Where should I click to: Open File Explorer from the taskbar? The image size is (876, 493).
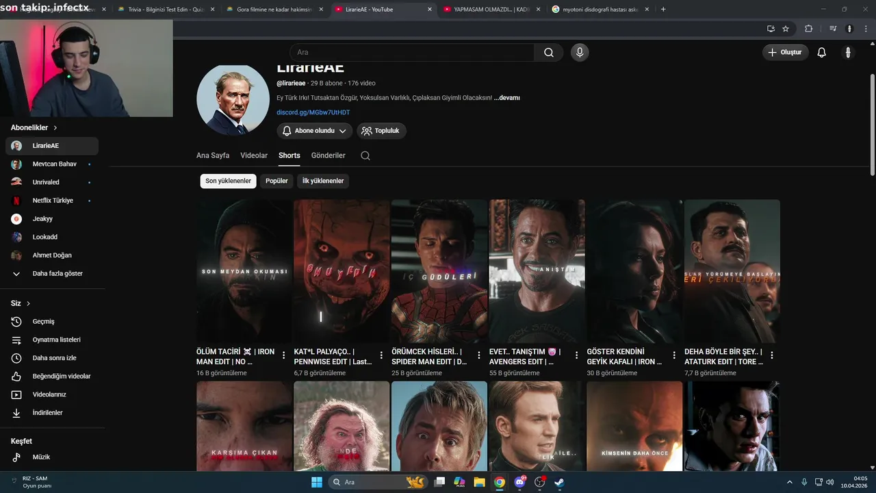pos(480,482)
